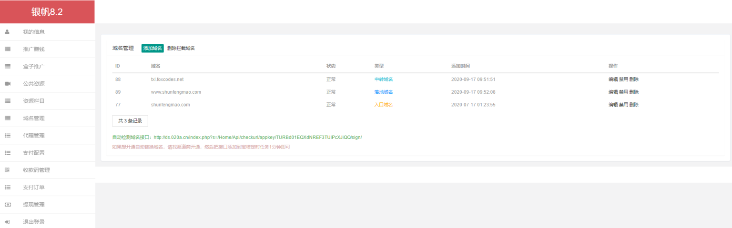
Task: Click the list icon beside 代理管理
Action: [8, 136]
